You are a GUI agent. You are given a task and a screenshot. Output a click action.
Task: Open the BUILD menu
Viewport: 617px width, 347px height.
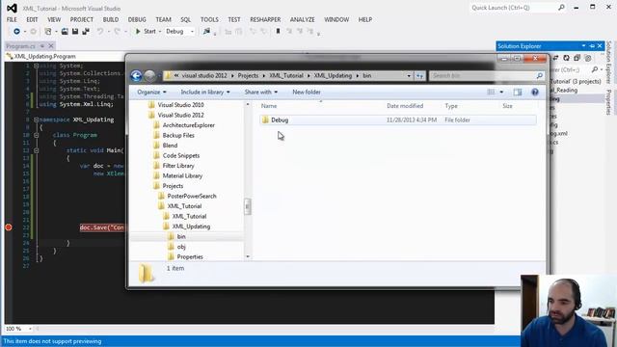pyautogui.click(x=111, y=19)
